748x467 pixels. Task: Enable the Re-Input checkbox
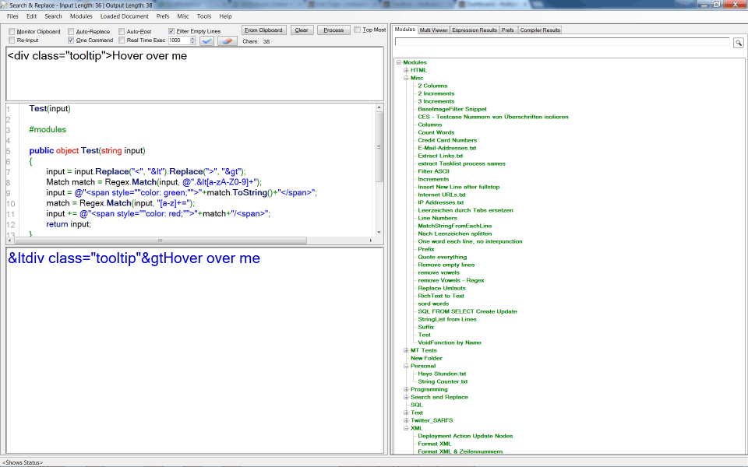[x=12, y=40]
